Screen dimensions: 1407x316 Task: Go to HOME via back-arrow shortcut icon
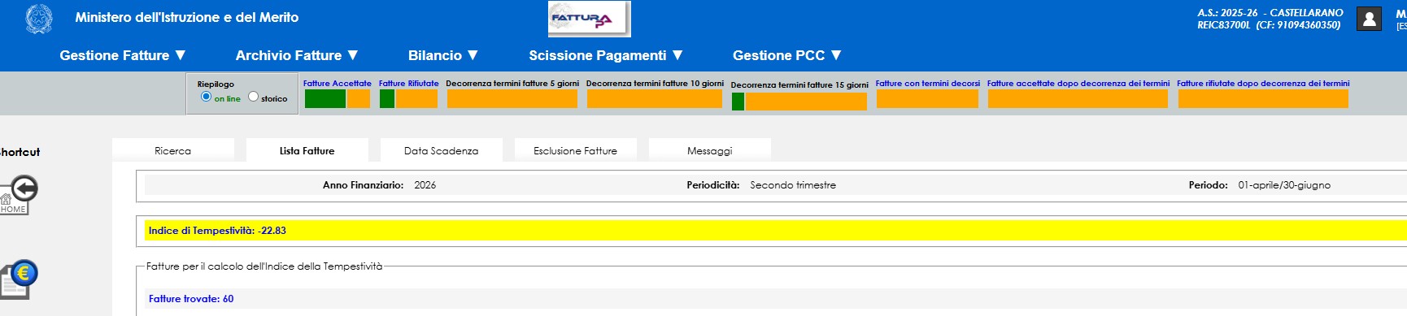(19, 195)
